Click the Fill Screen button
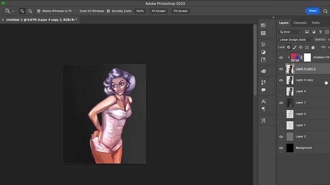Image resolution: width=330 pixels, height=185 pixels. tap(180, 11)
